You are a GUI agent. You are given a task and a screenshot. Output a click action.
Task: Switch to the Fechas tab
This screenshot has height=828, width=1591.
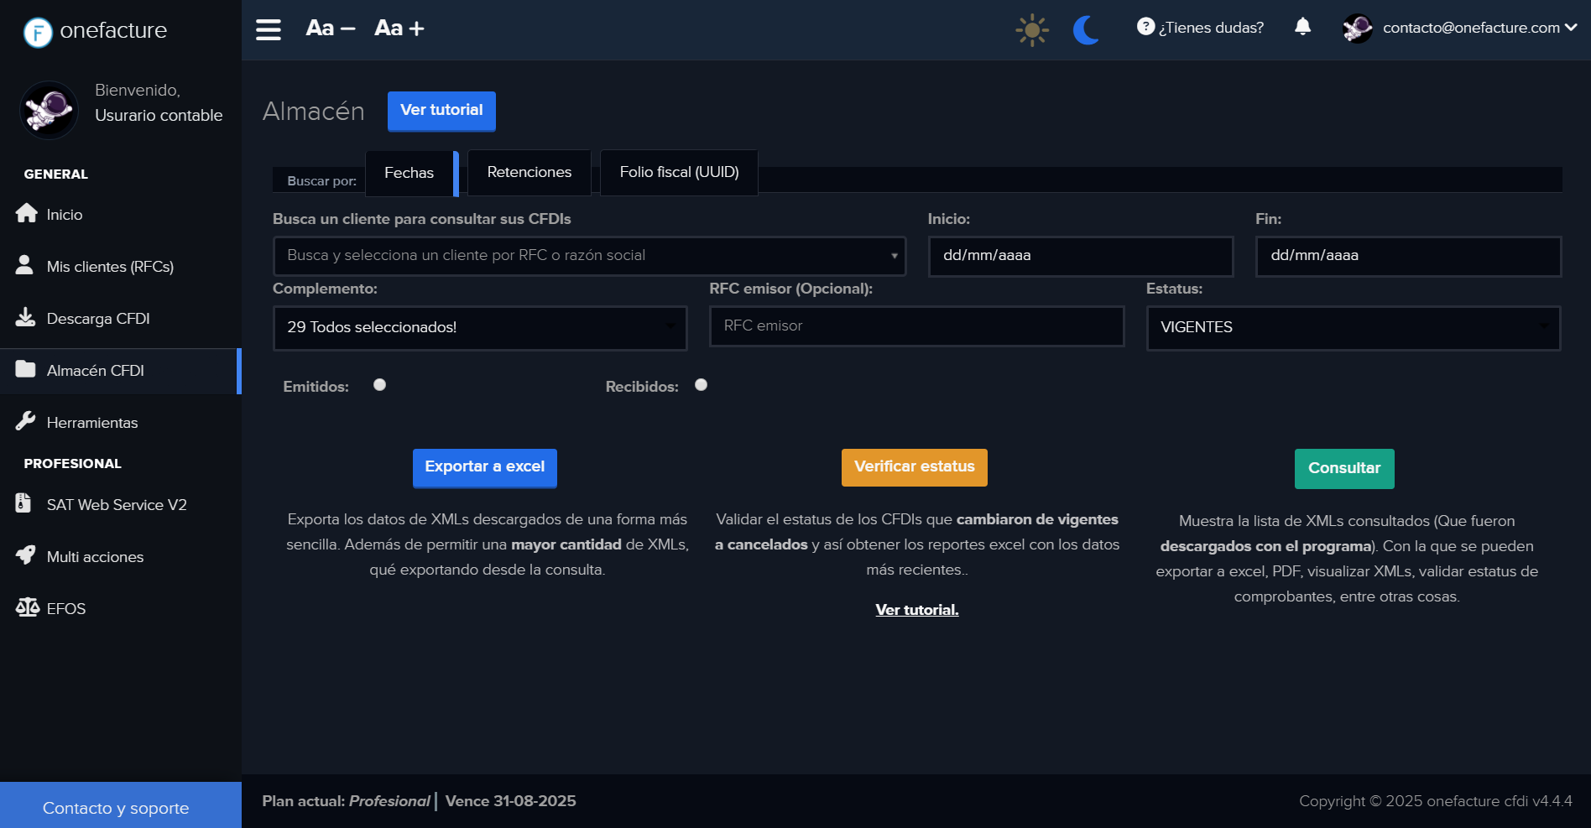(410, 173)
